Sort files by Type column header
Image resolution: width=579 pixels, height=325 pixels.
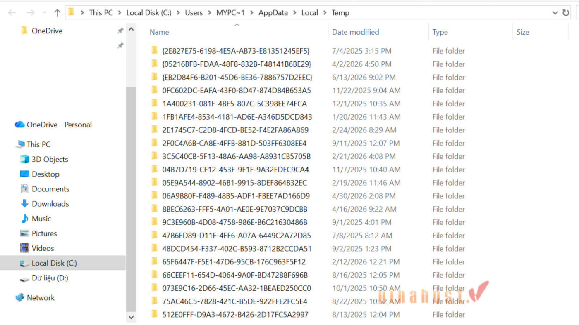tap(440, 32)
